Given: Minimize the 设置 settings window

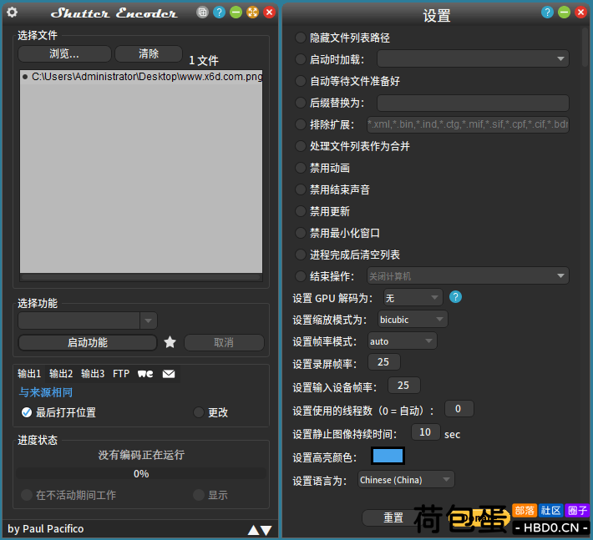Looking at the screenshot, I should tap(564, 13).
